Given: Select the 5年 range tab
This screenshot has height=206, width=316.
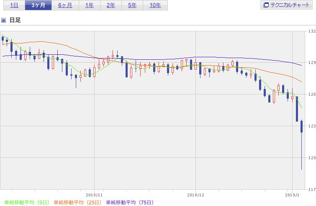Looking at the screenshot, I should pos(132,5).
